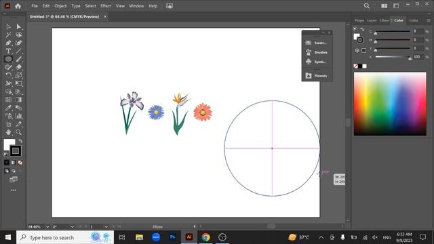Click toolbar Fill white box
Screen dimensions: 434x244
pyautogui.click(x=8, y=144)
